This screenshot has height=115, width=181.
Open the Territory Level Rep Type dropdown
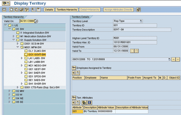[141, 21]
